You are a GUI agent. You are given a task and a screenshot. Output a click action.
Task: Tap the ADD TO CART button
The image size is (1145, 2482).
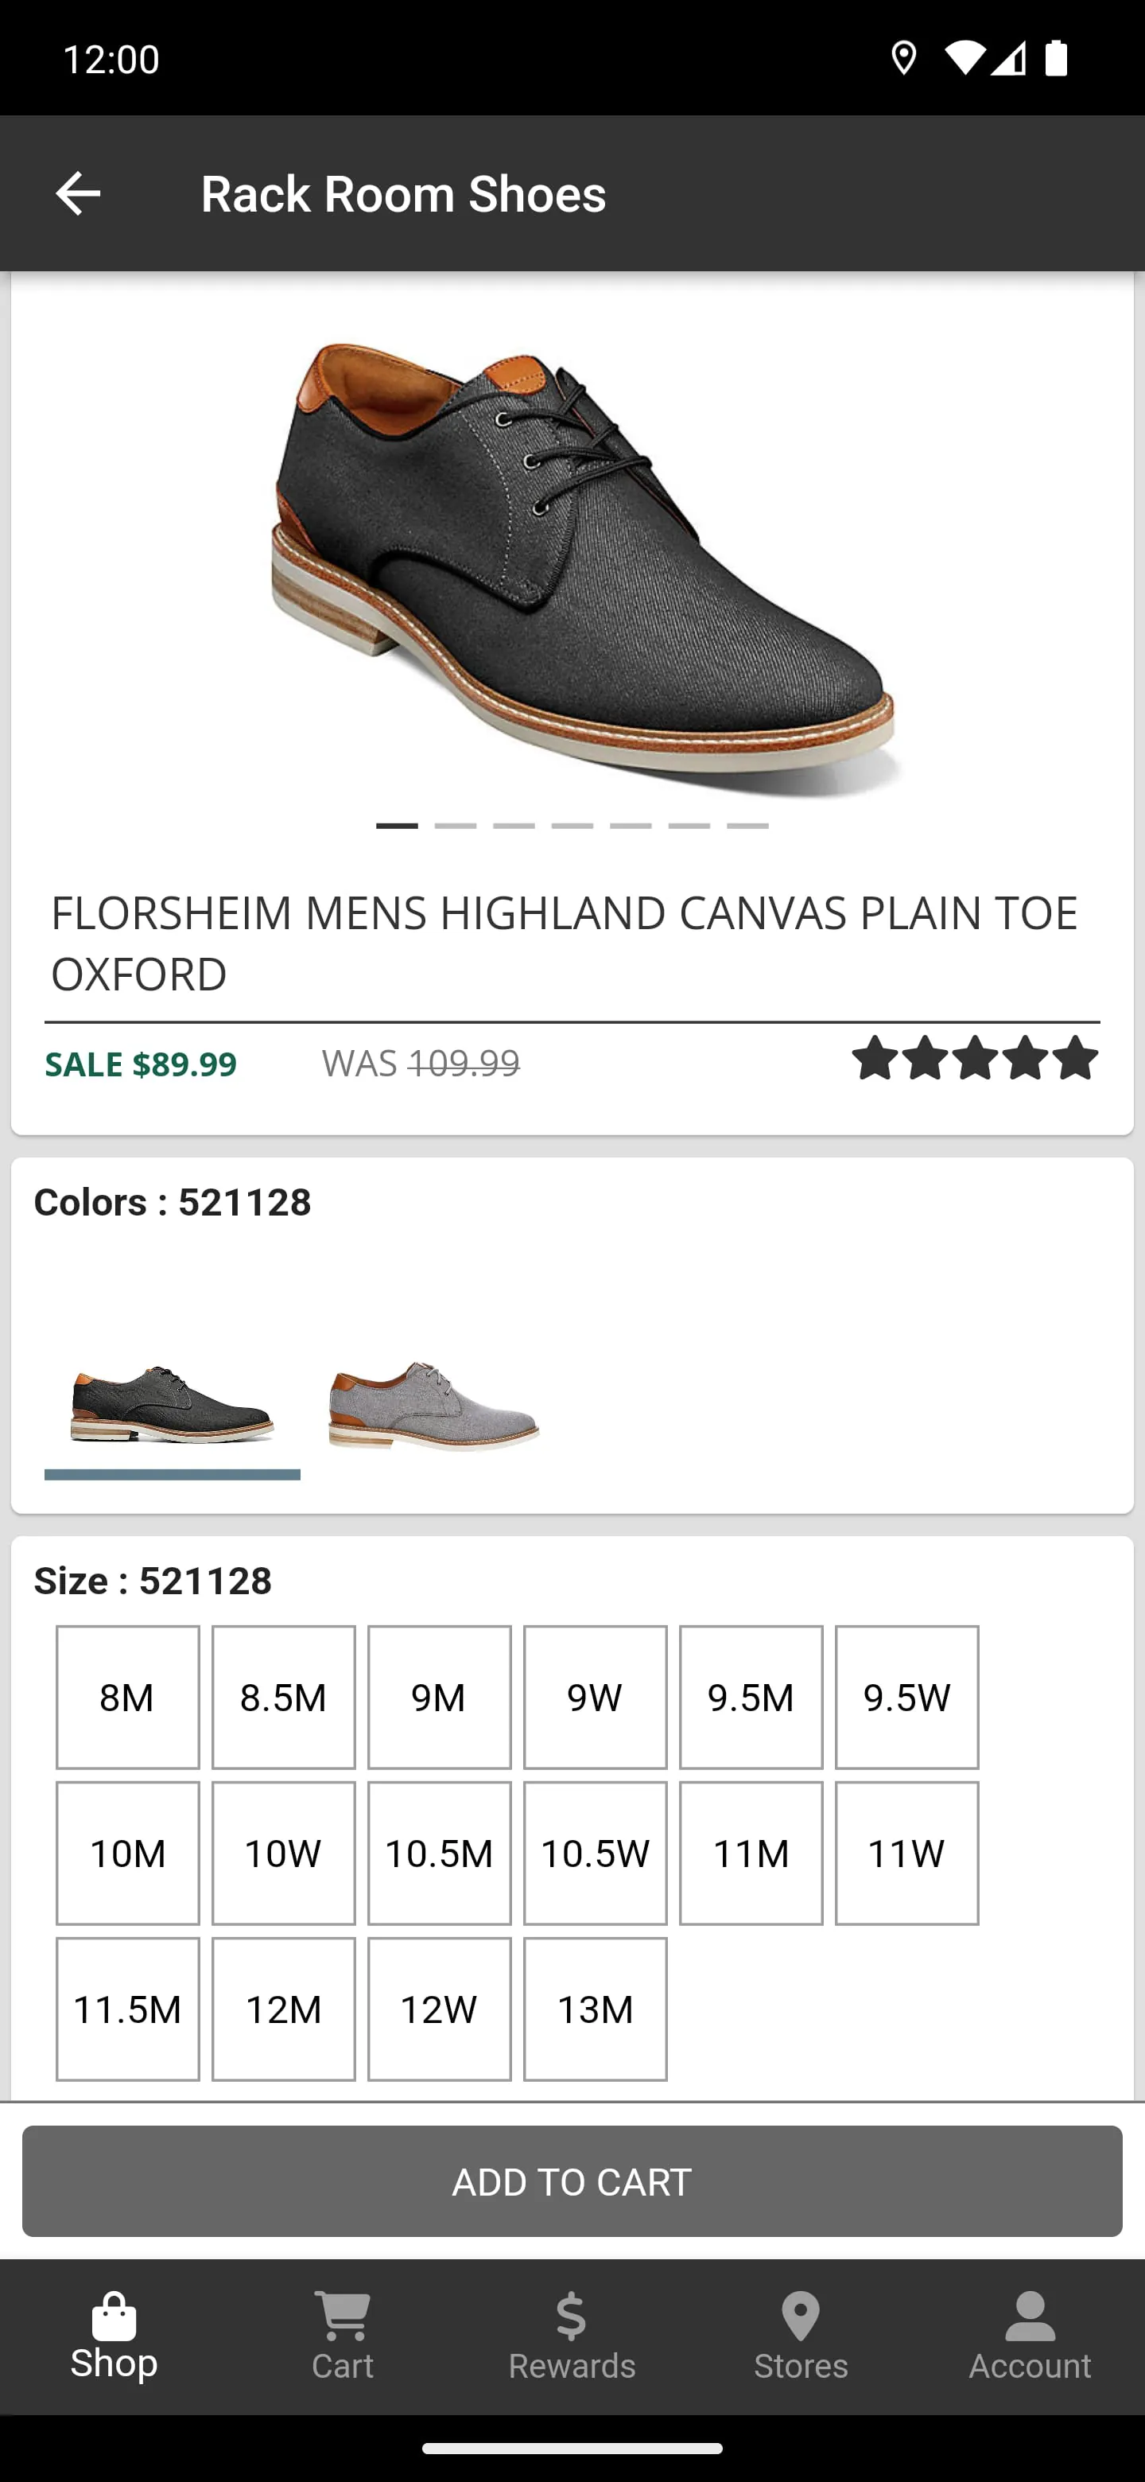point(572,2181)
